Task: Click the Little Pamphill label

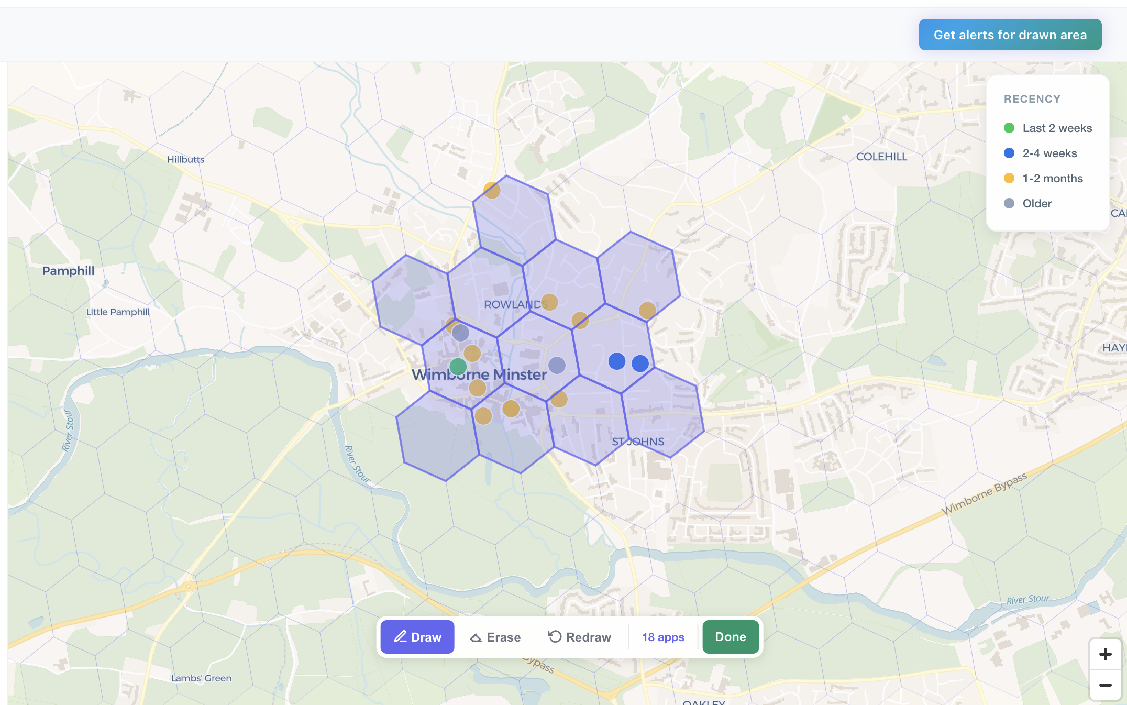Action: (x=118, y=312)
